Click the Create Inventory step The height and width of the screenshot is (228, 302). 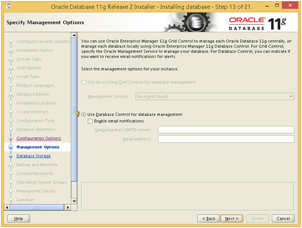pyautogui.click(x=32, y=112)
